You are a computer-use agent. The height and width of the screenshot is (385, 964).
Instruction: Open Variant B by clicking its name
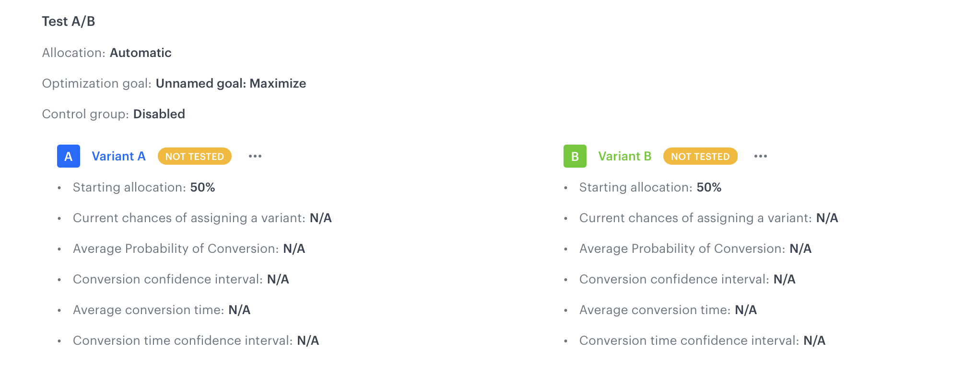coord(624,156)
